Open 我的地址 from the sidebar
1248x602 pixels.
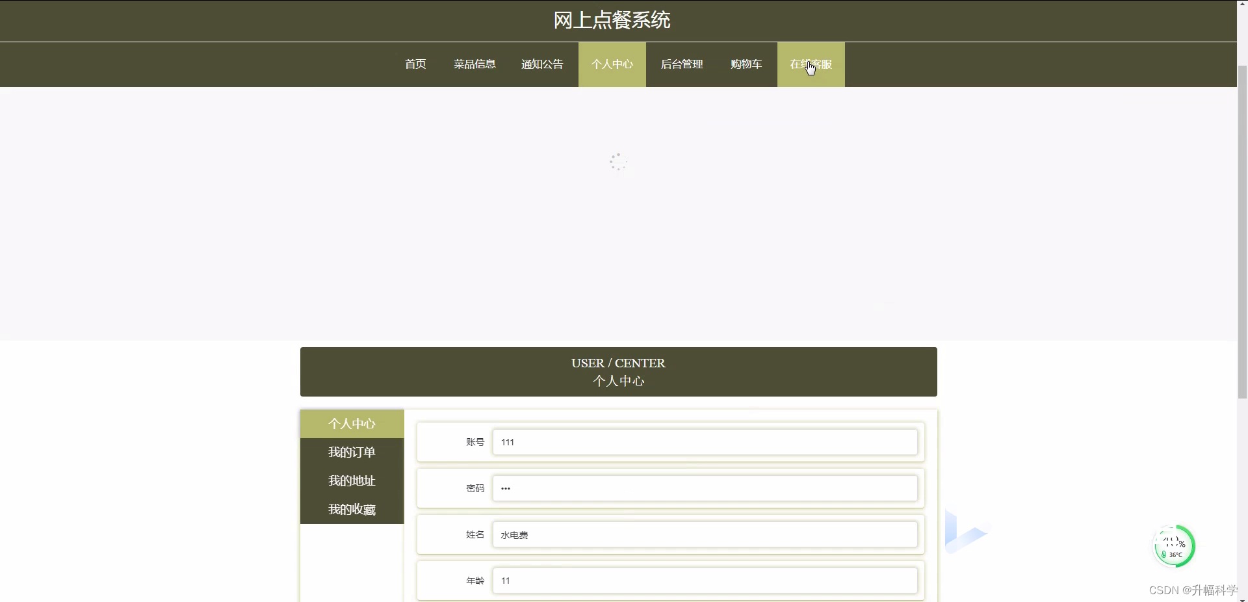[x=352, y=481]
